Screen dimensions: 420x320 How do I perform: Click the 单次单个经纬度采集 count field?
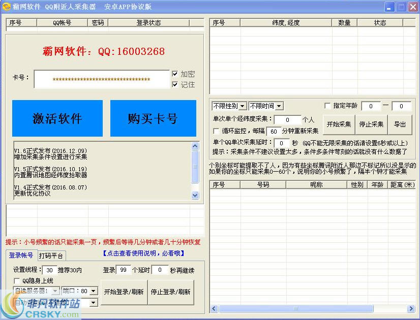[x=287, y=120]
